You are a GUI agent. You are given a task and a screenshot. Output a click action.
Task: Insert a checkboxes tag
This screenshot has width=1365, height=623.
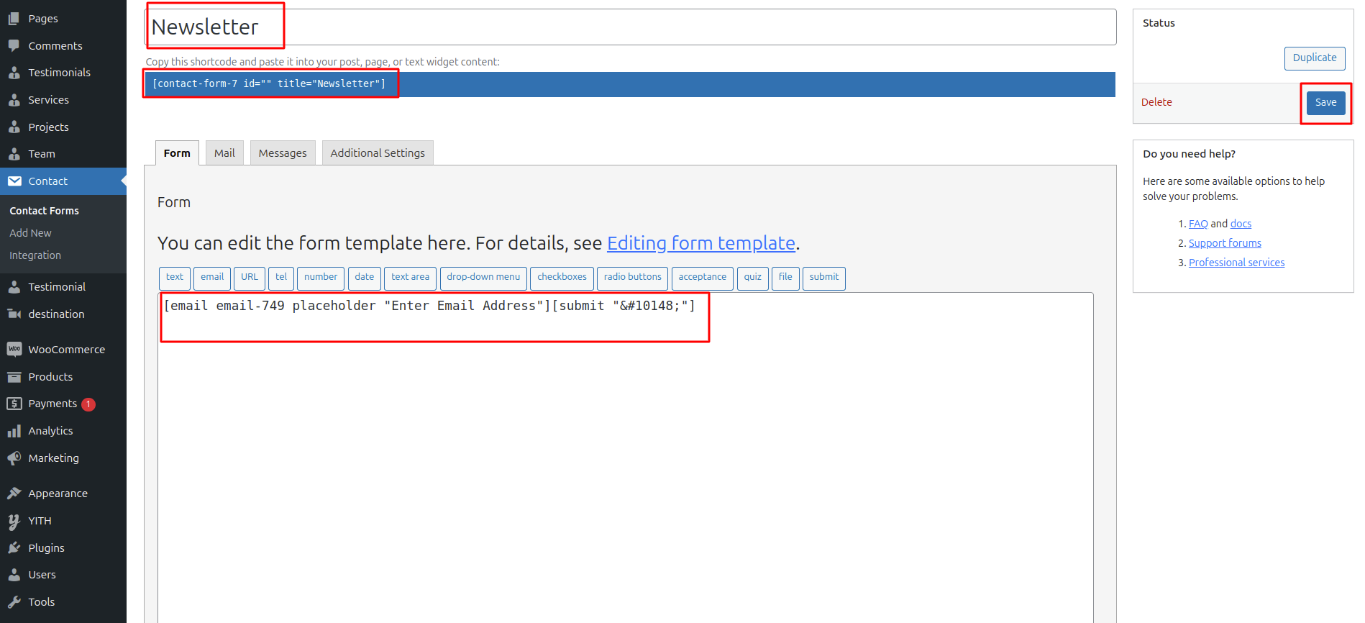click(x=562, y=278)
